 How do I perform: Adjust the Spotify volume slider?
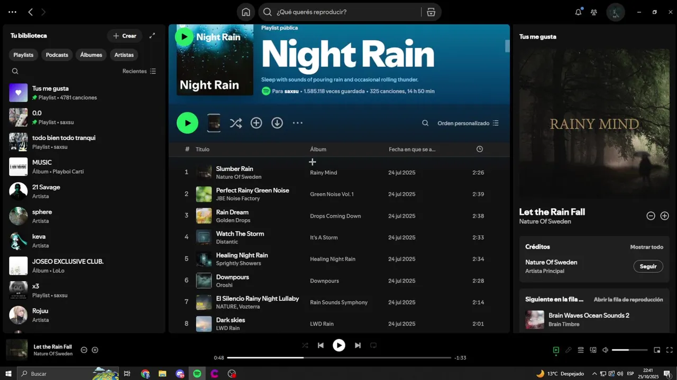[x=629, y=350]
